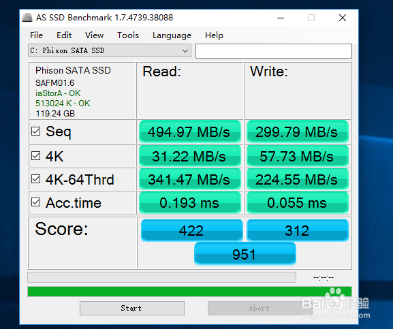Click the total score 951
Screen dimensions: 393x329
(245, 254)
